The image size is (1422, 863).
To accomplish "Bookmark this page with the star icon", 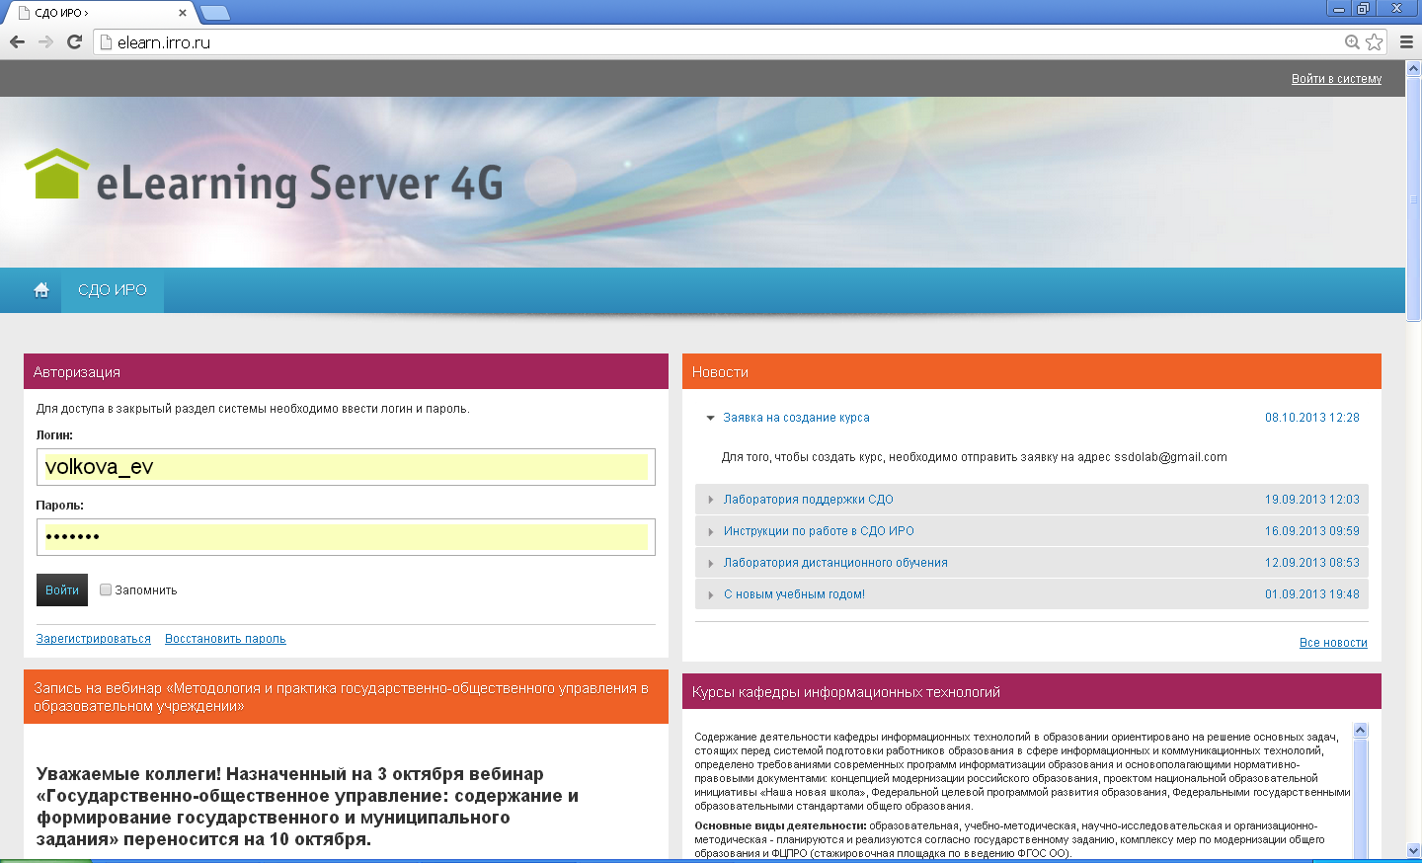I will [1374, 41].
